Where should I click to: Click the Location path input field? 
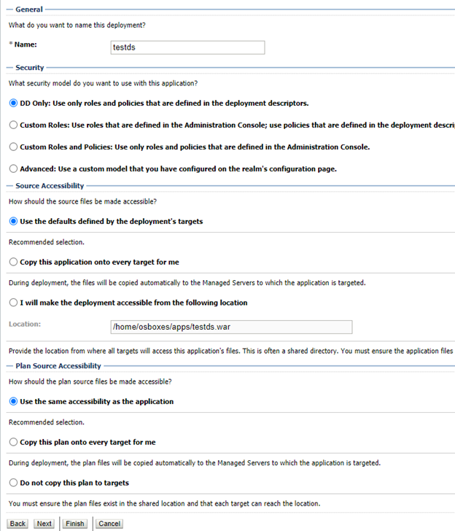tap(231, 327)
